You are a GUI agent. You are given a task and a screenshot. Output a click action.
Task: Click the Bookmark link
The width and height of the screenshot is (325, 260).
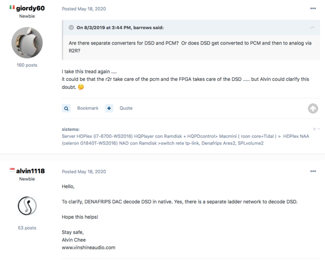point(88,108)
